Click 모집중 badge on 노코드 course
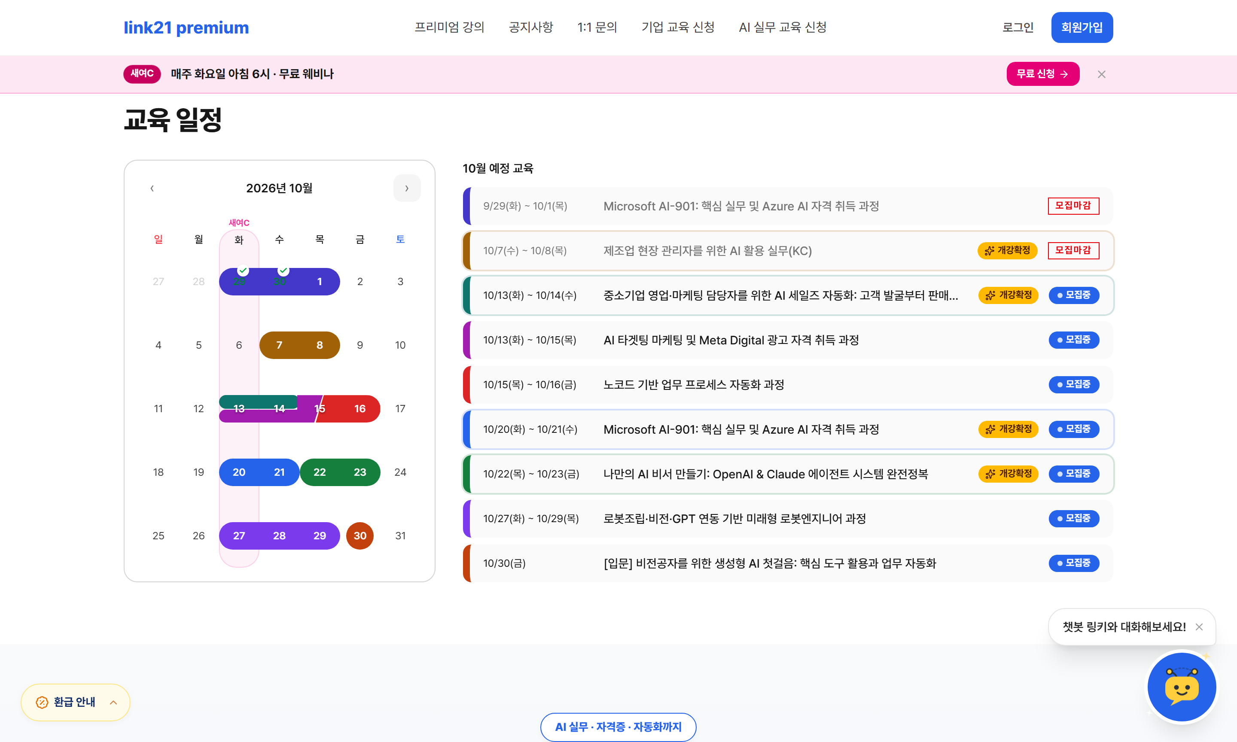The image size is (1237, 742). [x=1073, y=384]
